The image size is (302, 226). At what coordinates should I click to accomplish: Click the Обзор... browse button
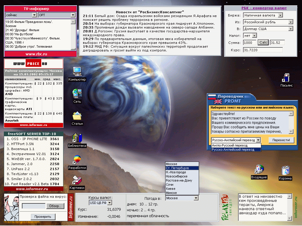pyautogui.click(x=55, y=206)
